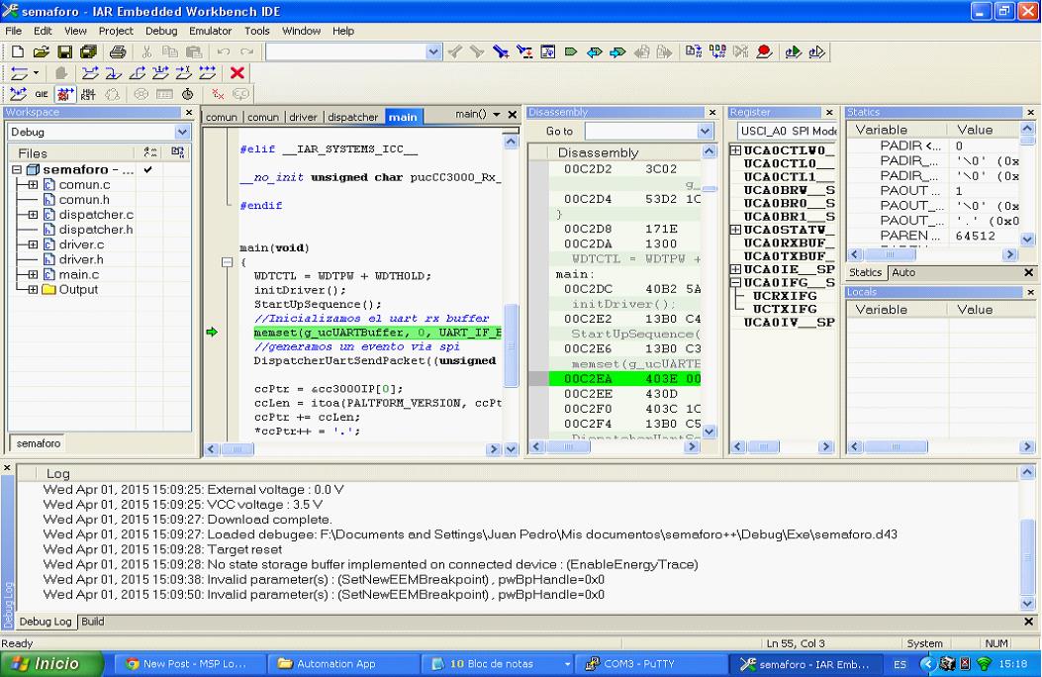This screenshot has height=677, width=1042.
Task: Open the USCI_A0 SPI Mode register group dropdown
Action: tap(787, 131)
